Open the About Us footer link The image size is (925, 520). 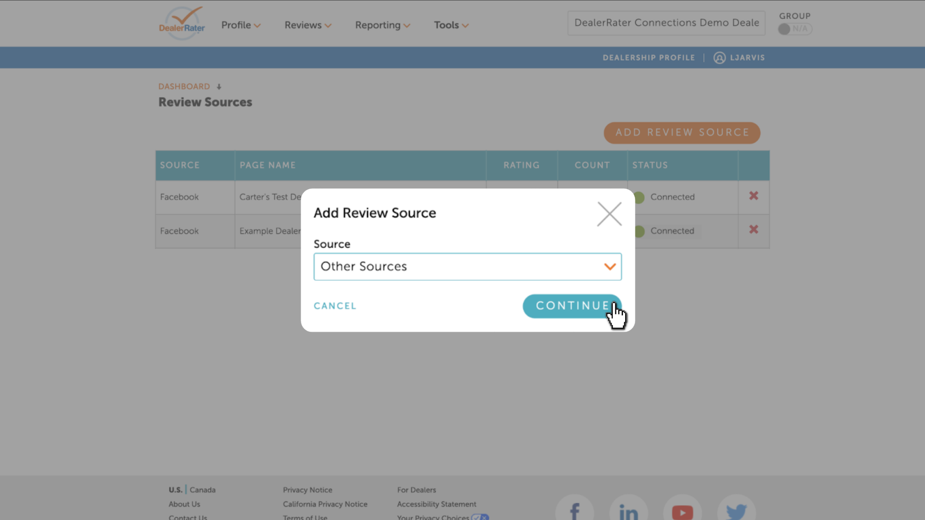point(184,504)
